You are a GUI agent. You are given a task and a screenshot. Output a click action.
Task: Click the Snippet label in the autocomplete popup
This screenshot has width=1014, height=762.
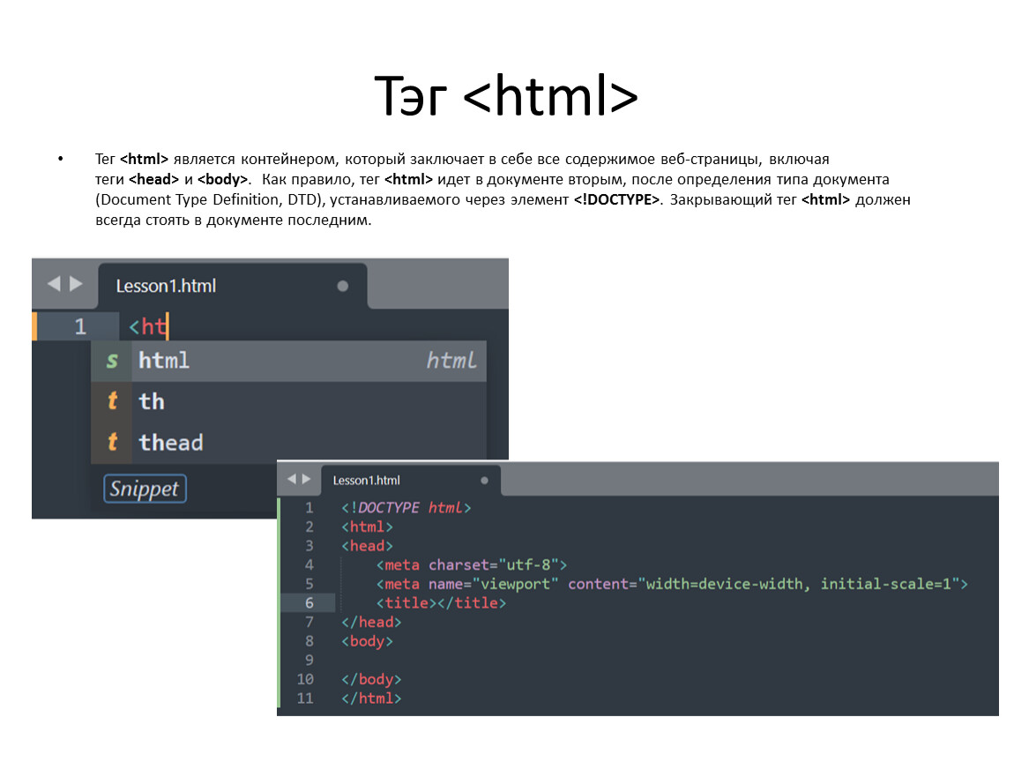[x=145, y=489]
